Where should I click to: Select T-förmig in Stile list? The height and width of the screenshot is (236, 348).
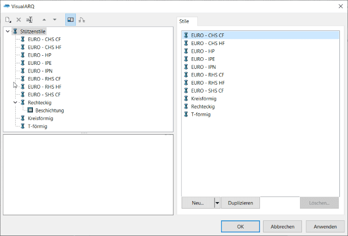[x=260, y=114]
